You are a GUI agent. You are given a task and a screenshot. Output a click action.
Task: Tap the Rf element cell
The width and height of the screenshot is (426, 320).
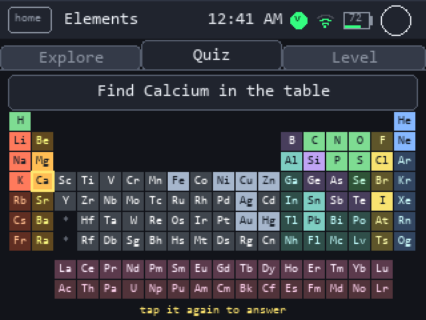click(x=88, y=241)
